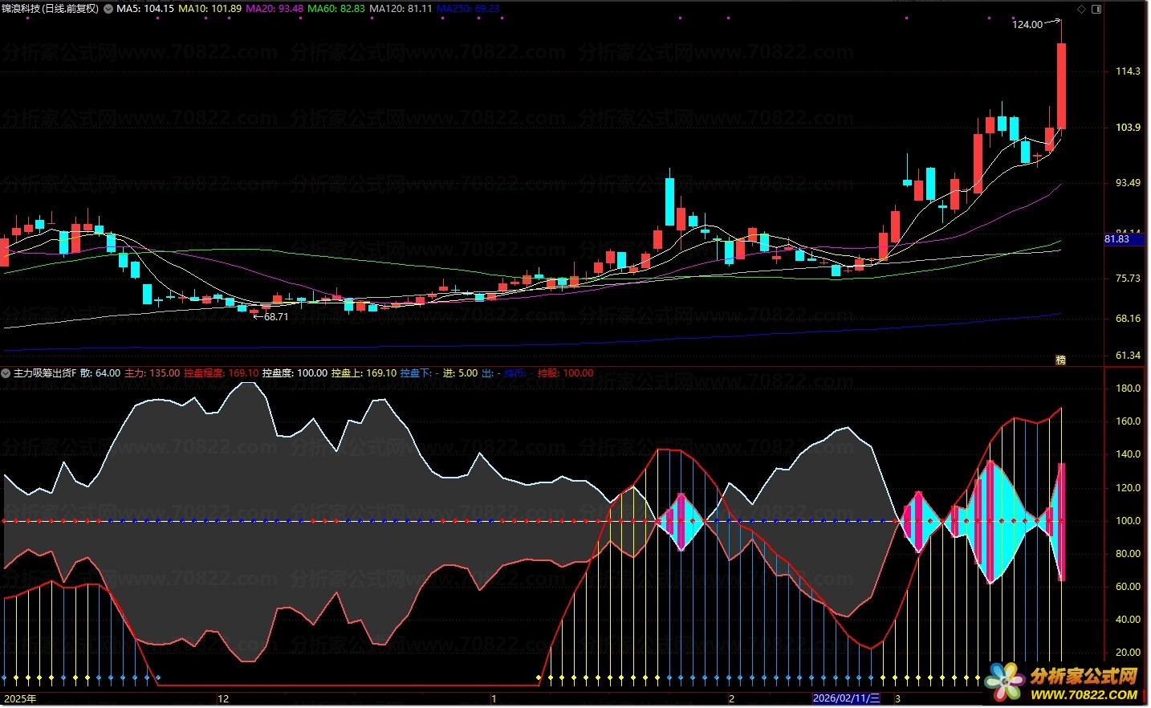The height and width of the screenshot is (708, 1151).
Task: Click the 散: 64.00 value
Action: [x=100, y=373]
